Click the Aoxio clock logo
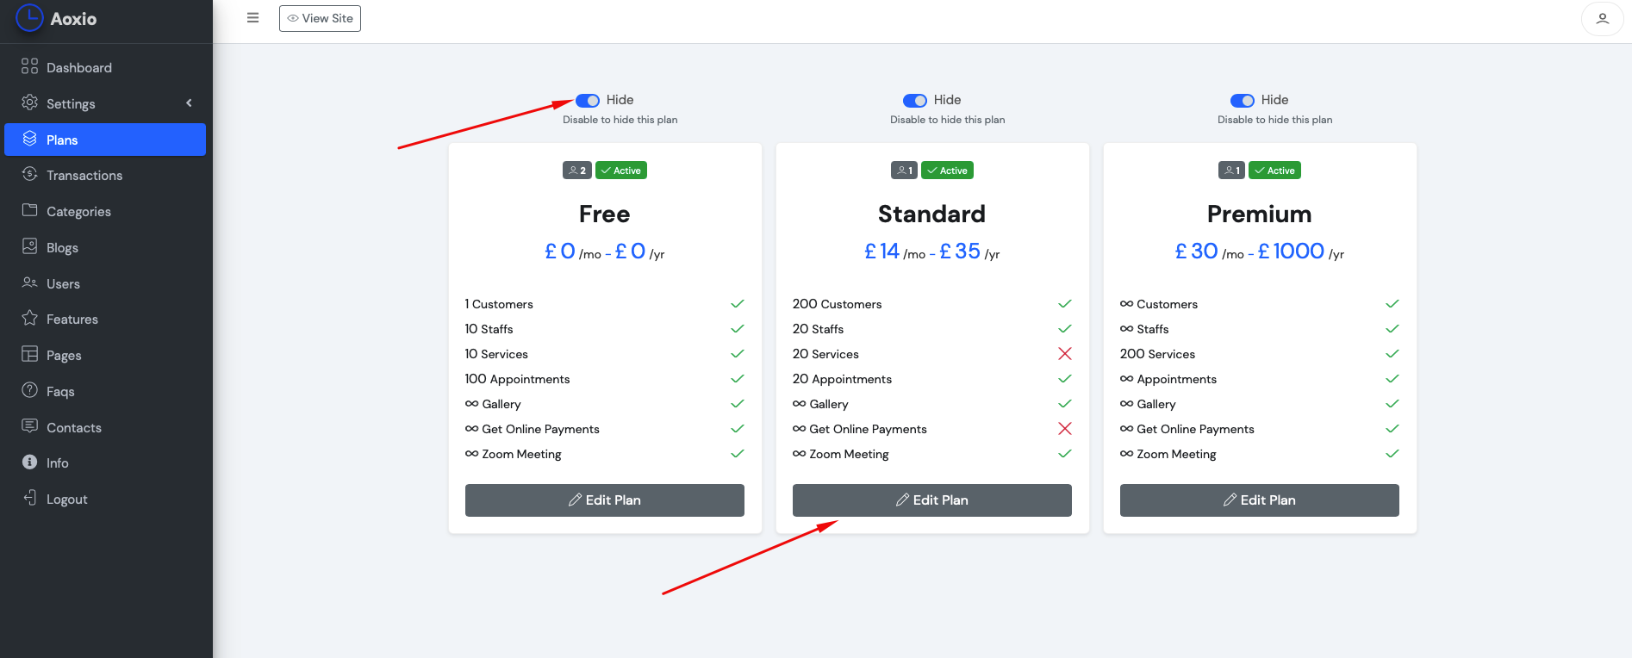Viewport: 1632px width, 658px height. (29, 18)
